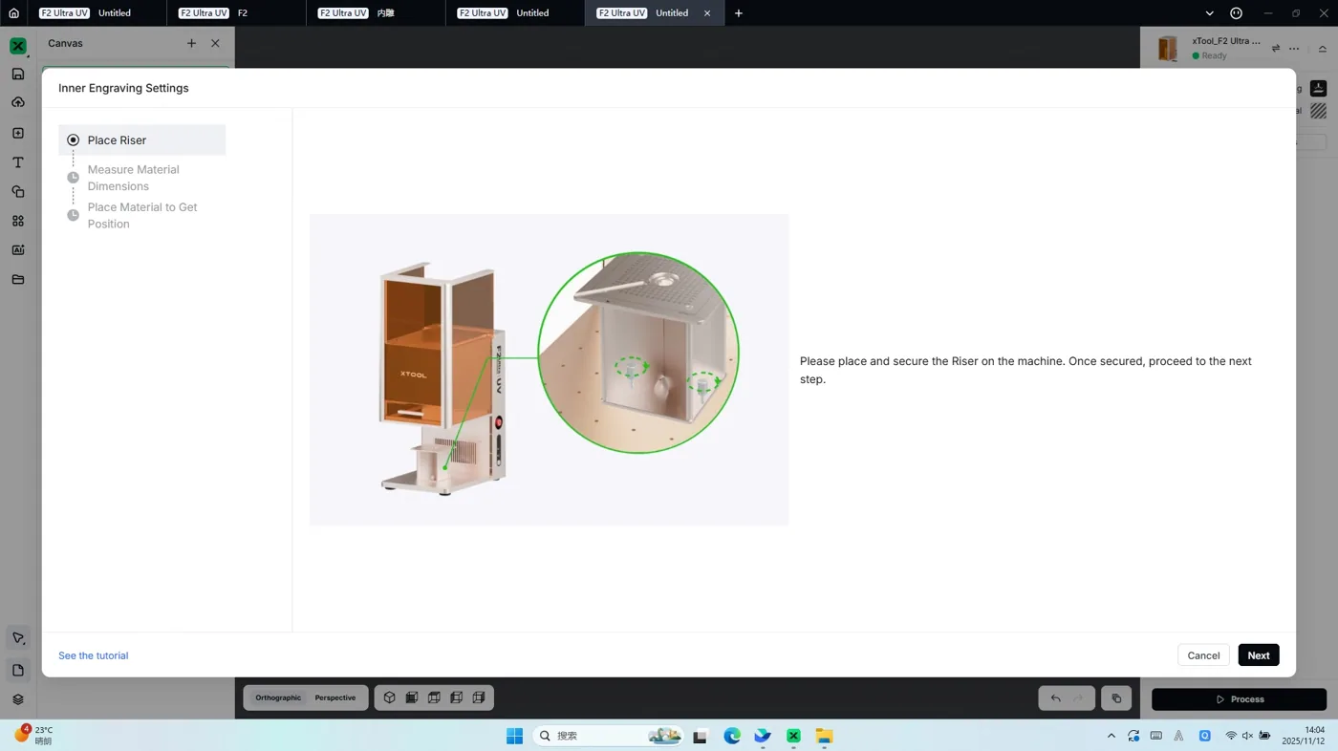Click the striped material icon in right panel

pos(1318,111)
